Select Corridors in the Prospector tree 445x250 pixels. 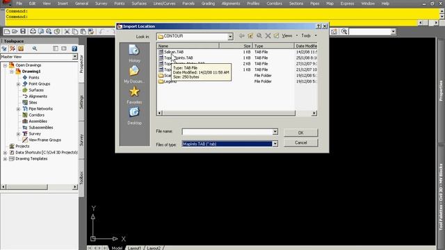coord(36,115)
